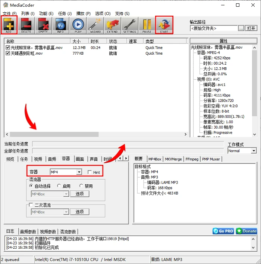Click the log panel scroll down arrow

pyautogui.click(x=253, y=248)
